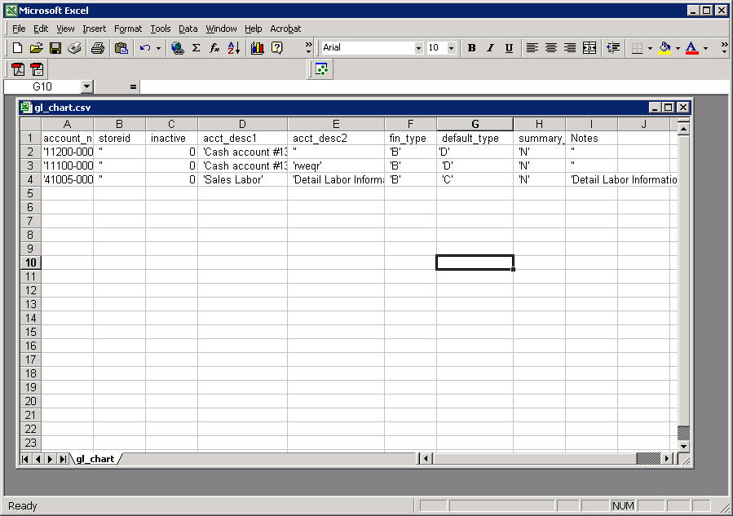Toggle Italic formatting
The image size is (733, 516).
tap(490, 48)
